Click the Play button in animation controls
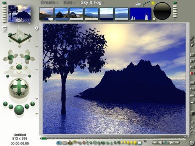Image resolution: width=195 pixels, height=146 pixels. point(171,142)
